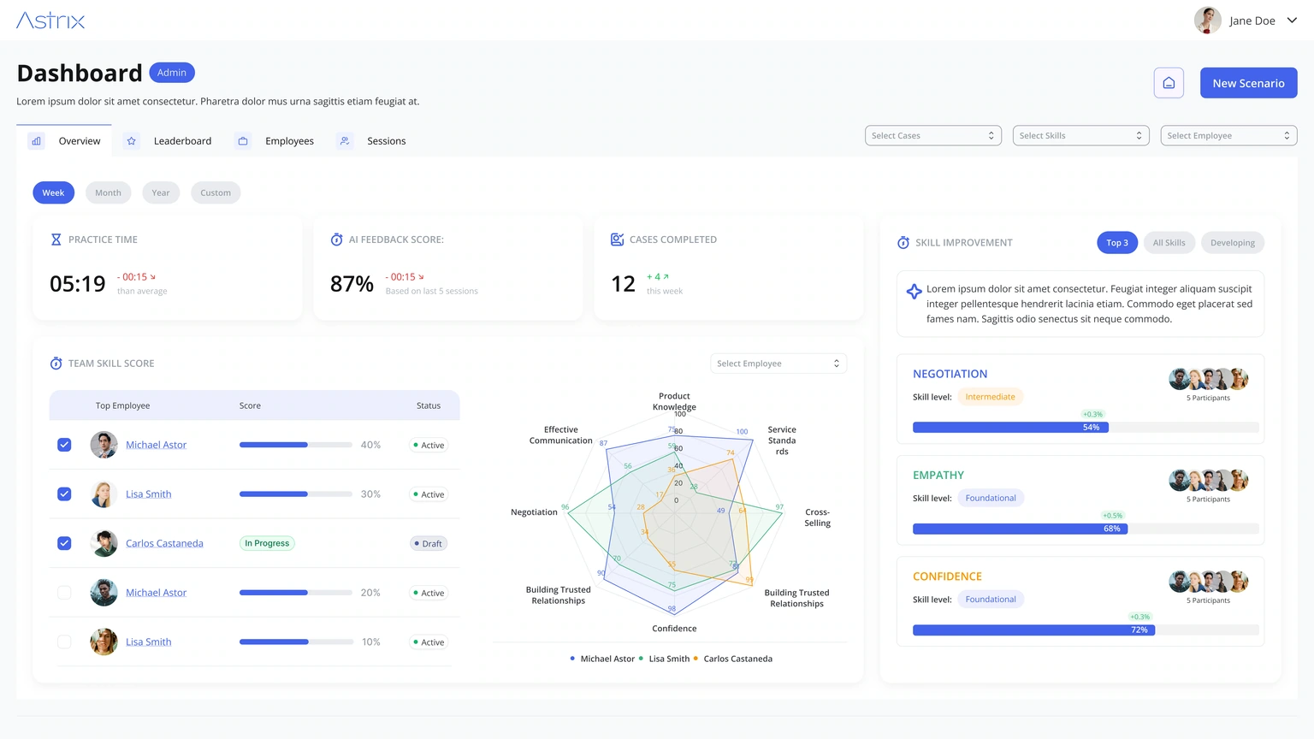Click the Astrix logo

(x=50, y=21)
